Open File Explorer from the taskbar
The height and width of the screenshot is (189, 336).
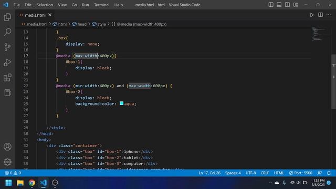(20, 183)
